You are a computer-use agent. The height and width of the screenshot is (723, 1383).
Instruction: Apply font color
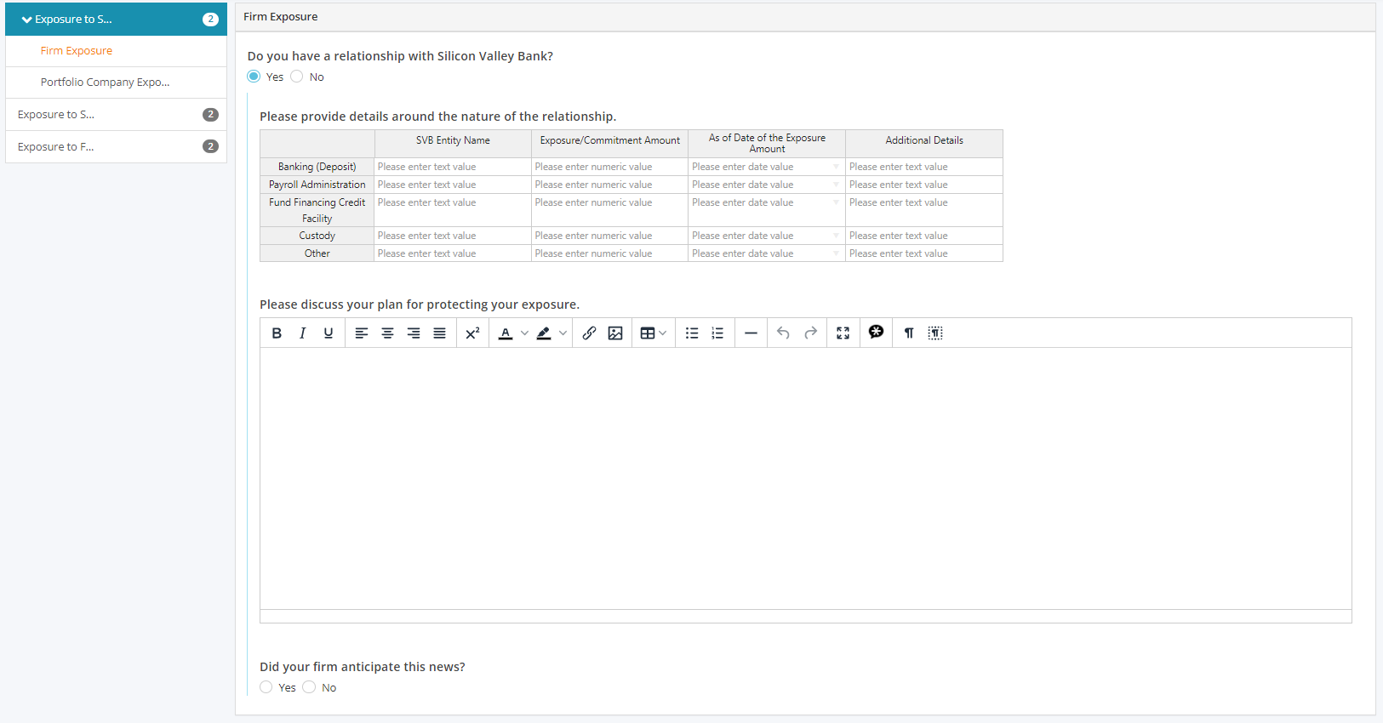[x=506, y=333]
